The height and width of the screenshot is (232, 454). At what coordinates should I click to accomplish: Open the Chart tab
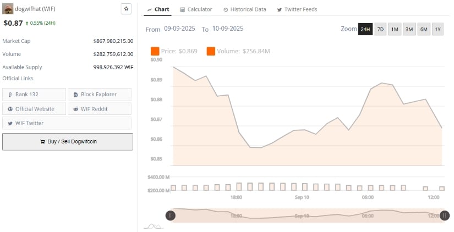(x=158, y=9)
